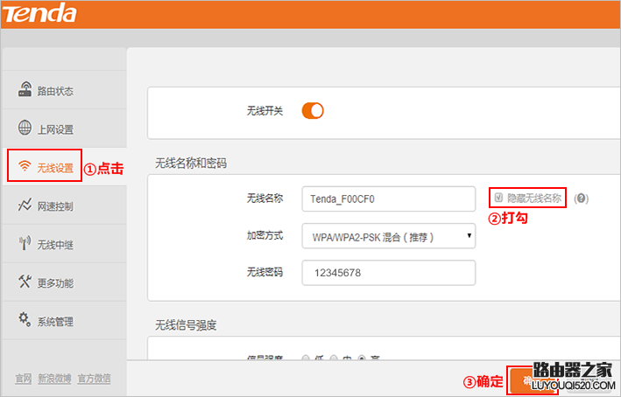This screenshot has height=397, width=621.
Task: Click the 无线名称 input field
Action: point(388,198)
